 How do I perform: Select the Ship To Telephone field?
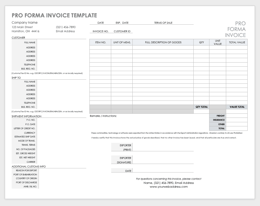tap(61, 103)
